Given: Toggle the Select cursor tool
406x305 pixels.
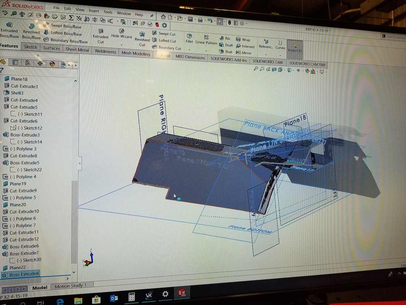Looking at the screenshot, I should (220, 22).
